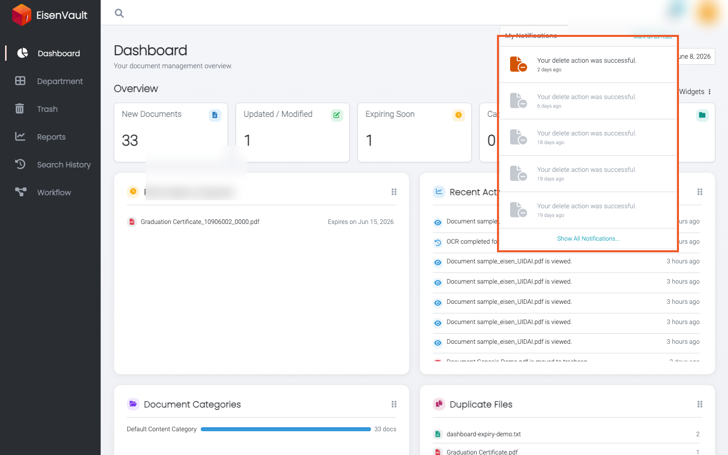Click the Workflow nodes icon in sidebar

21,192
